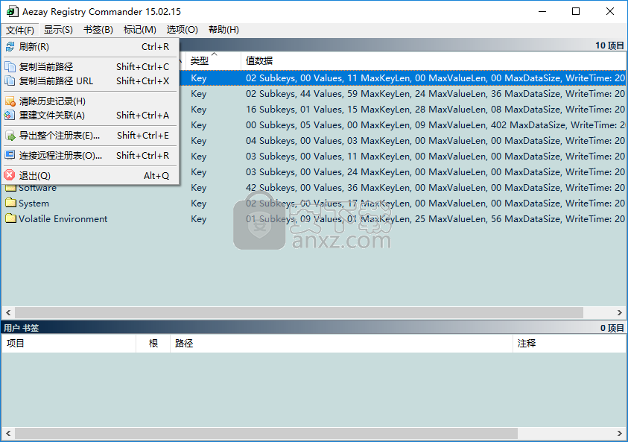628x442 pixels.
Task: Choose 退出(Q) menu entry
Action: pyautogui.click(x=91, y=175)
